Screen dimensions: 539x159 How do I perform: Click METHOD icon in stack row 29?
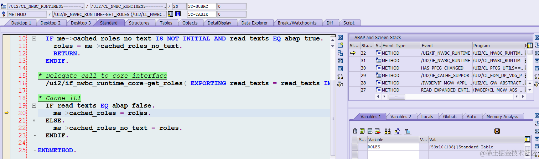click(x=378, y=75)
